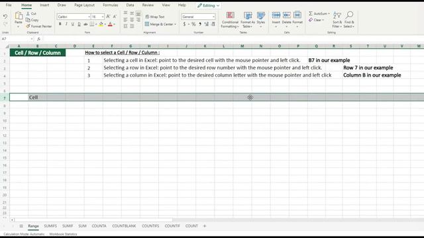Click AutoSum button

click(319, 13)
